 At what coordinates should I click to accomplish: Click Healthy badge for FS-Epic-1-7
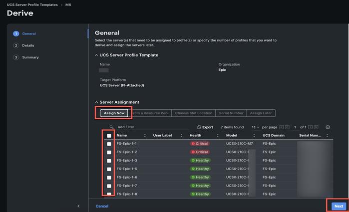pyautogui.click(x=200, y=186)
